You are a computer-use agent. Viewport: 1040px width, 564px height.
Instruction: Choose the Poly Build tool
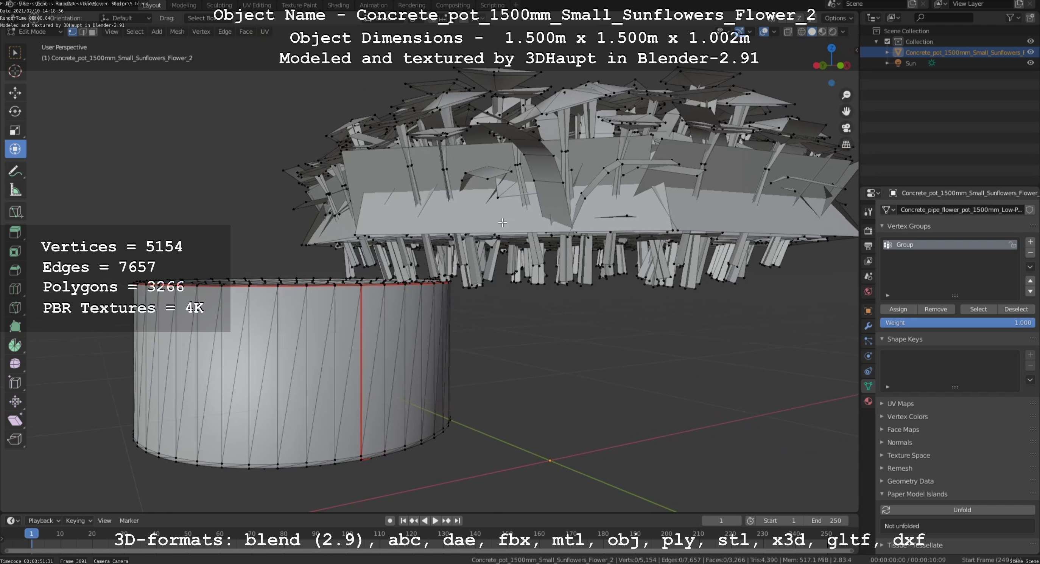coord(15,326)
